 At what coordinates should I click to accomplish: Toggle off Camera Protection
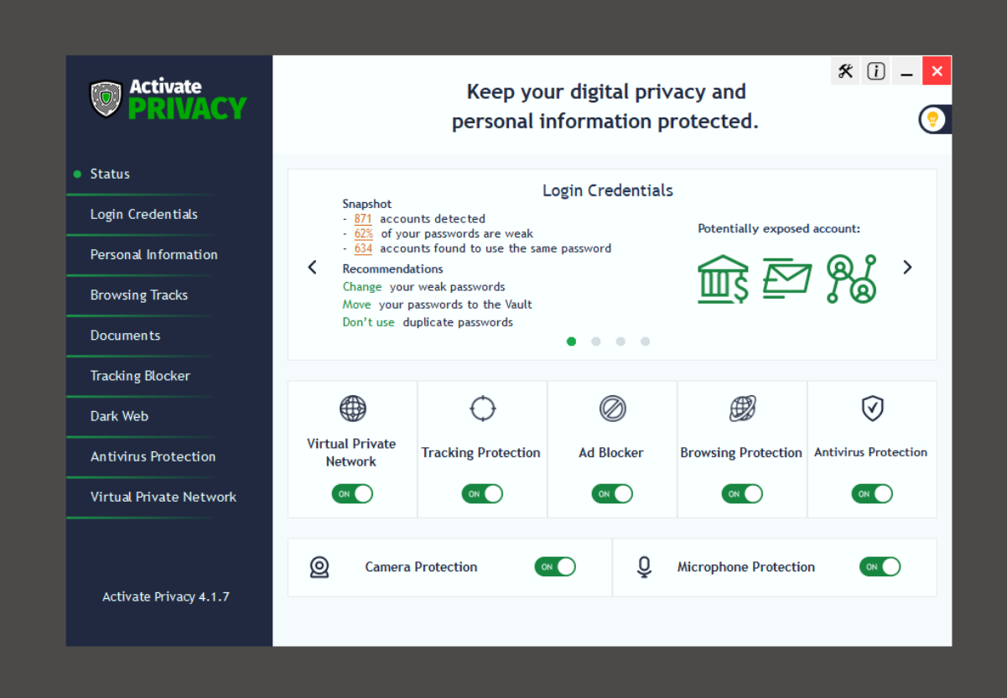click(x=555, y=567)
